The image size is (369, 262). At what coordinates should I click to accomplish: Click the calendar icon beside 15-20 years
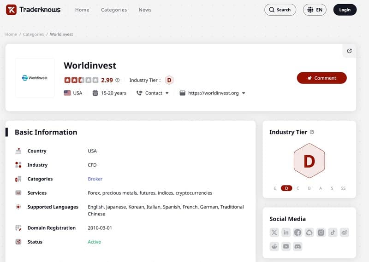(95, 93)
